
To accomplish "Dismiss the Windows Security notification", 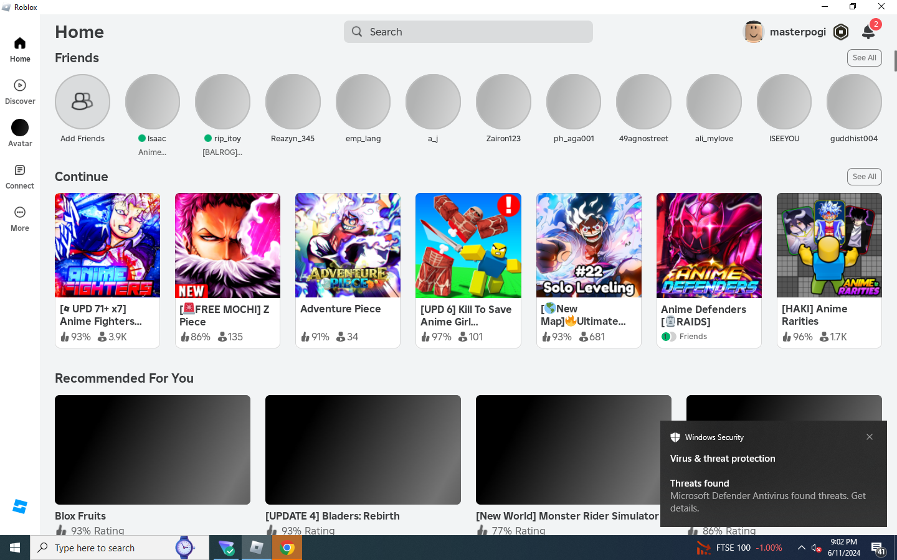I will (870, 437).
